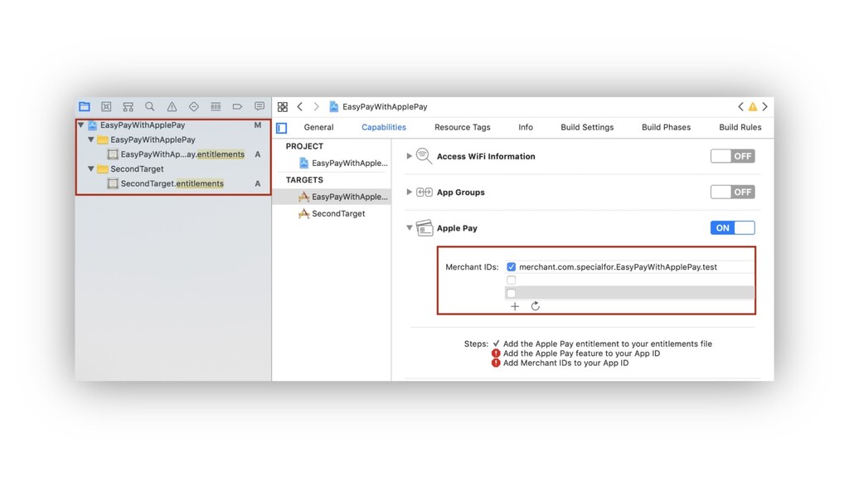Click the 'Add Merchant IDs to your App ID' step
Image resolution: width=849 pixels, height=478 pixels.
point(565,363)
